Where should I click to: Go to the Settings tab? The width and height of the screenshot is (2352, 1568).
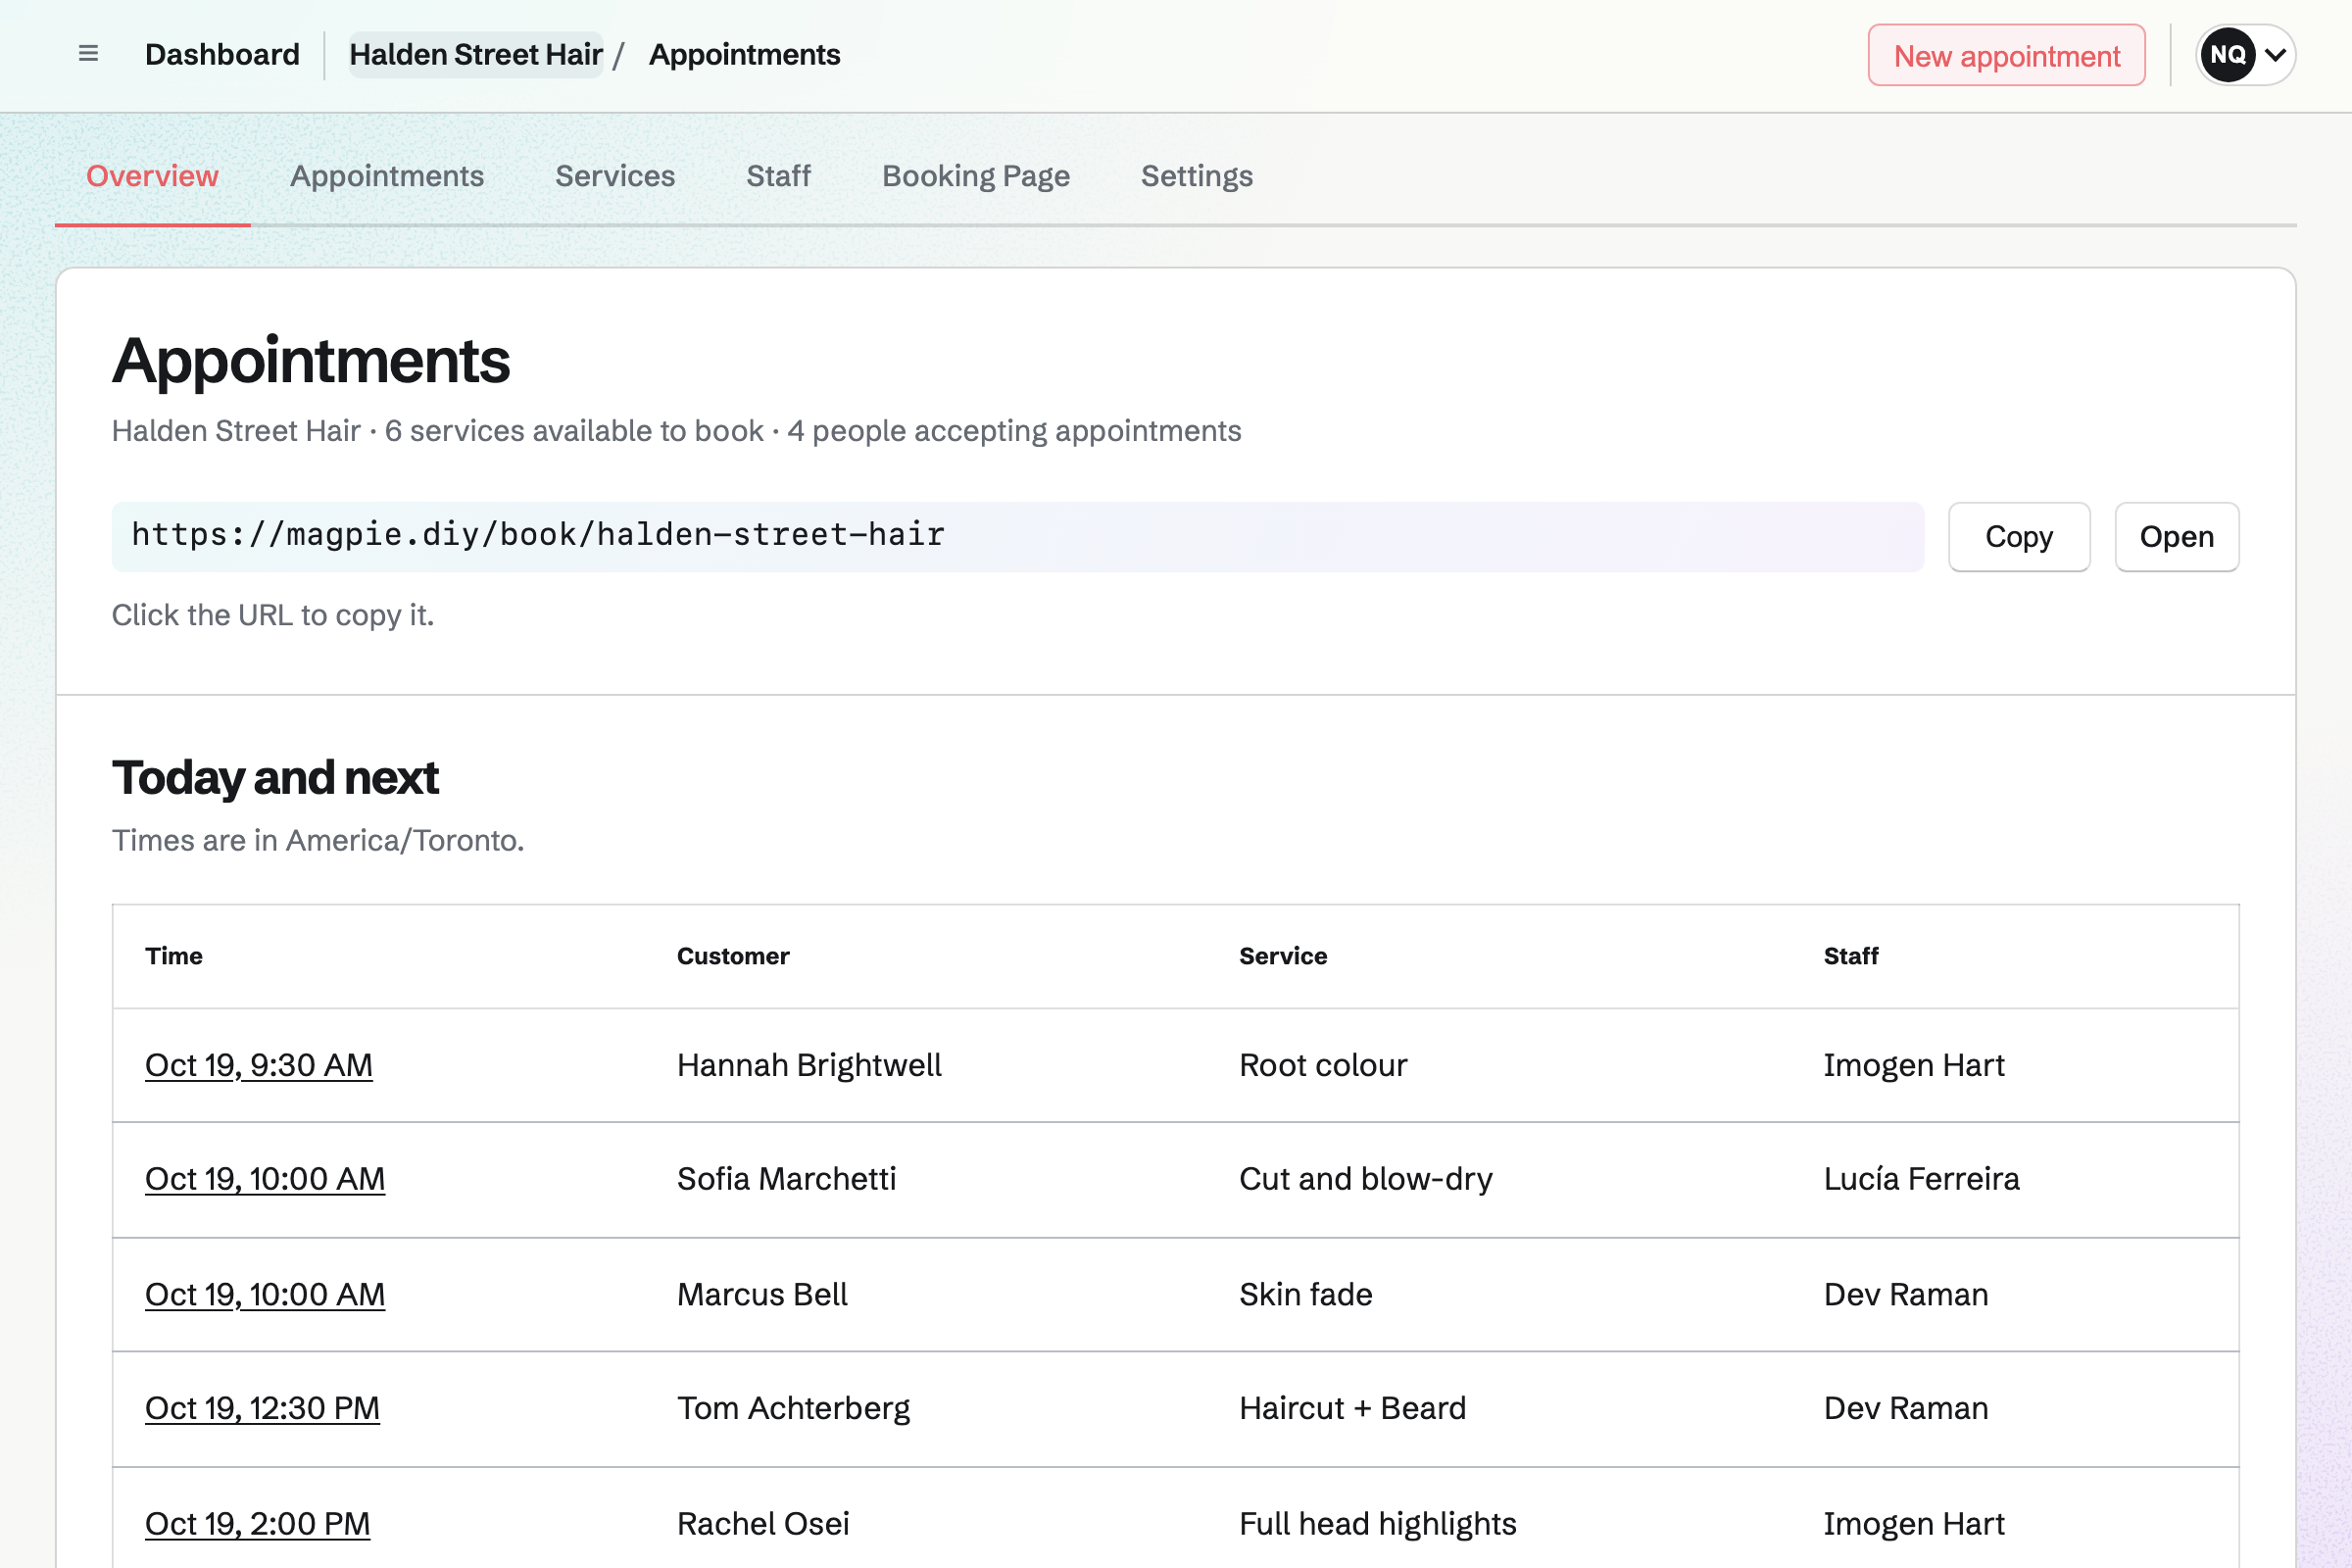(1197, 176)
